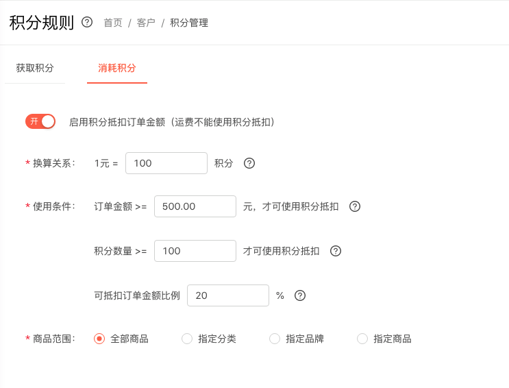Switch to 获取积分 tab

point(35,68)
